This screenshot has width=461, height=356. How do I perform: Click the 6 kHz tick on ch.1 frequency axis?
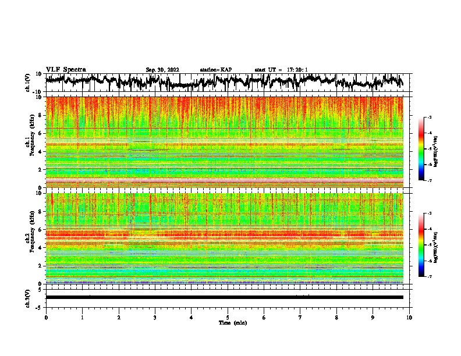41,133
